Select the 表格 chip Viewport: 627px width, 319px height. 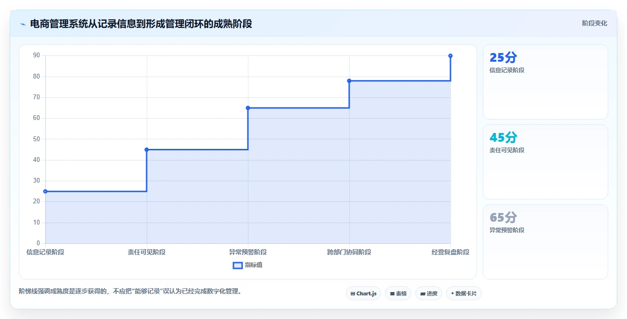click(398, 293)
